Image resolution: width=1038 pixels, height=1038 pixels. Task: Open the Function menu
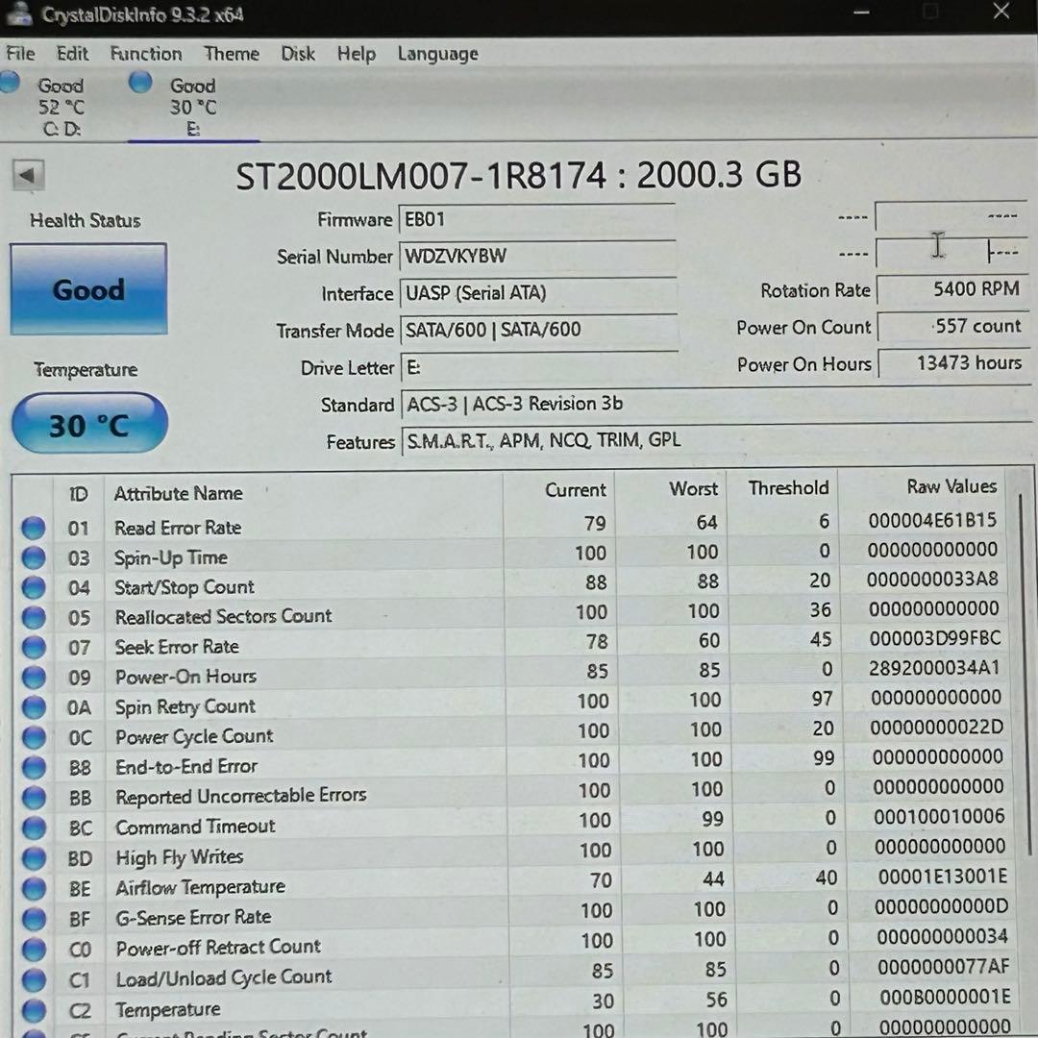coord(145,54)
